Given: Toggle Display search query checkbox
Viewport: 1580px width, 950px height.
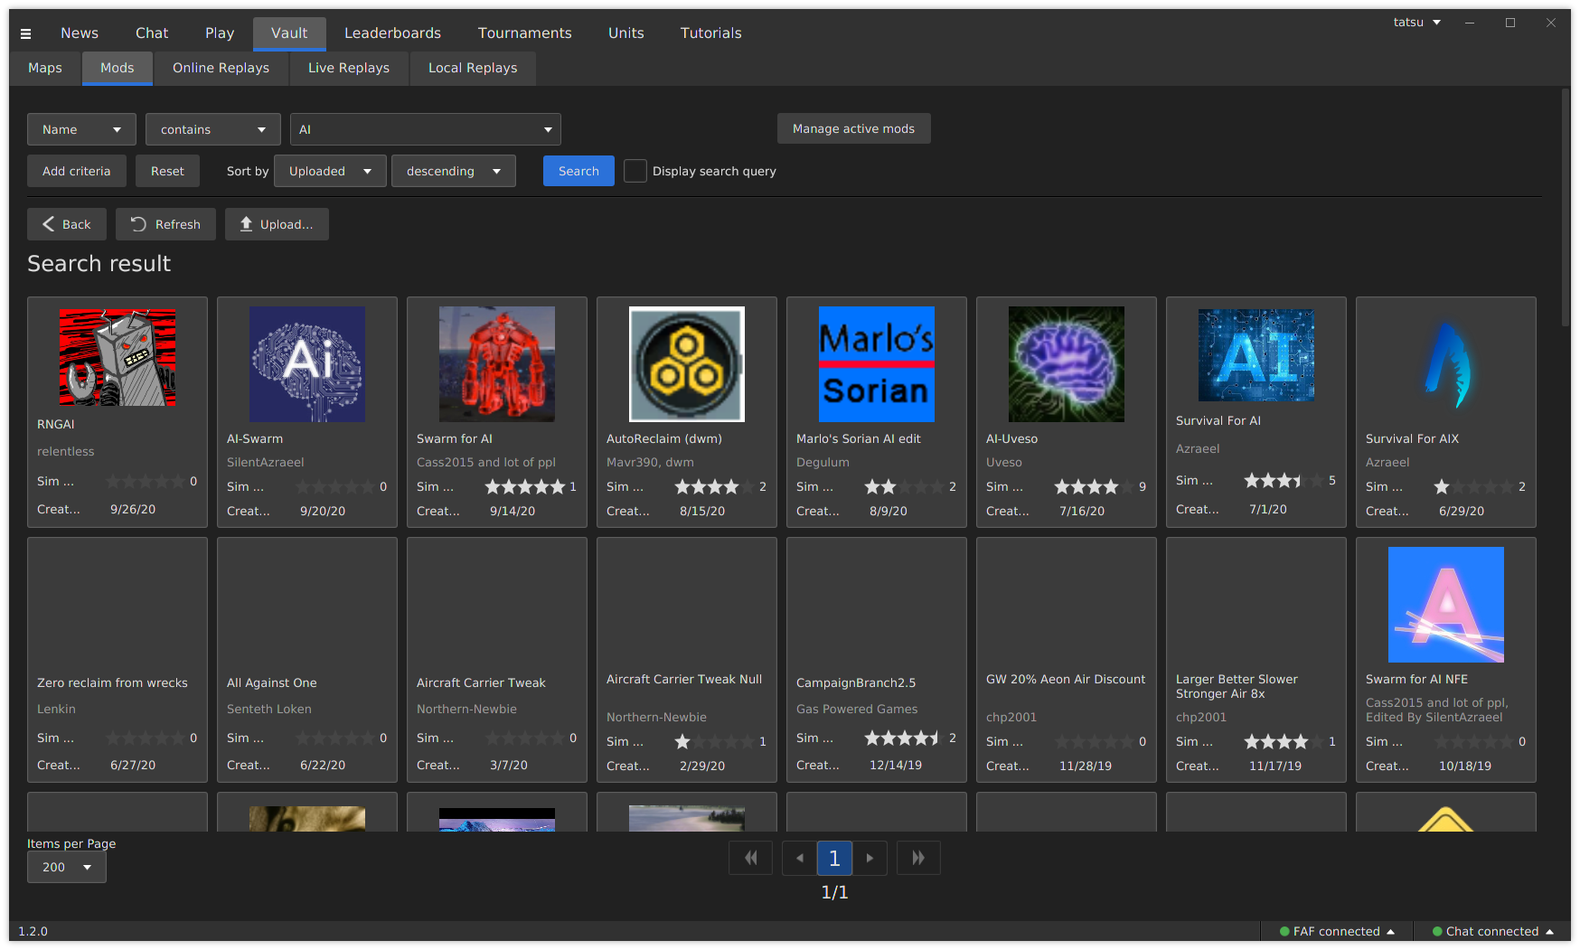Looking at the screenshot, I should click(635, 171).
